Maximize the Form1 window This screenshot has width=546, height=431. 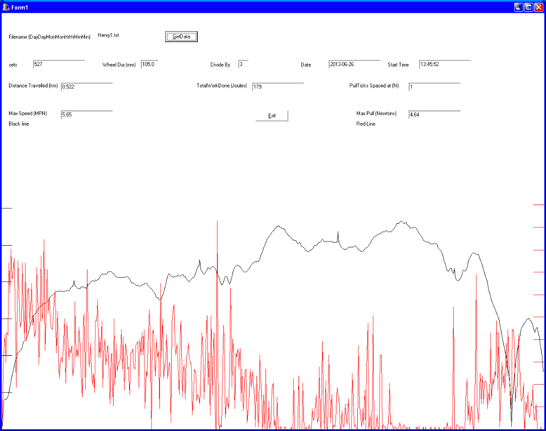[x=528, y=7]
